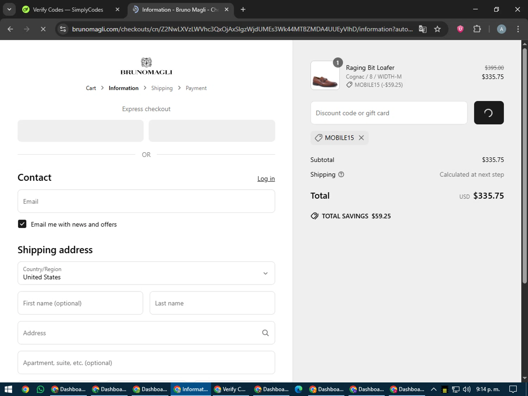Image resolution: width=528 pixels, height=396 pixels.
Task: Stop the page from loading
Action: tap(43, 29)
